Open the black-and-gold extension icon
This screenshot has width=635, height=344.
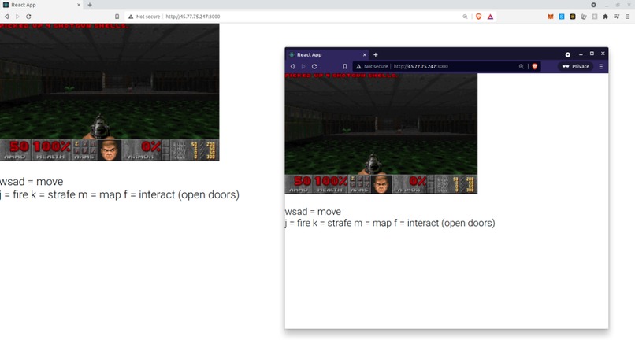tap(572, 17)
